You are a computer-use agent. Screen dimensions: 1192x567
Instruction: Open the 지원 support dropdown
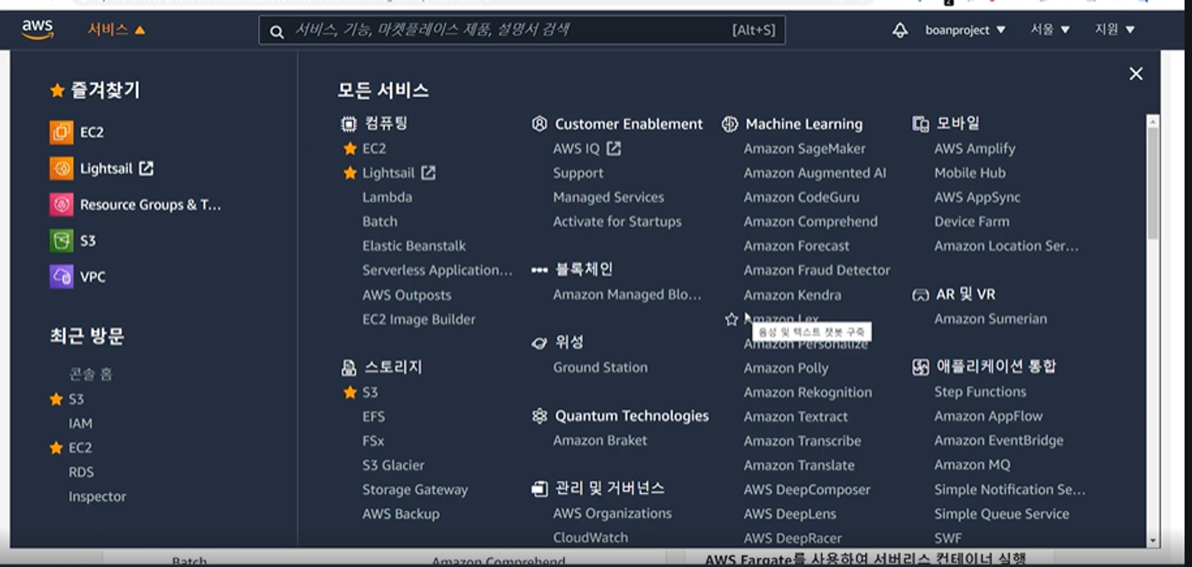coord(1114,30)
